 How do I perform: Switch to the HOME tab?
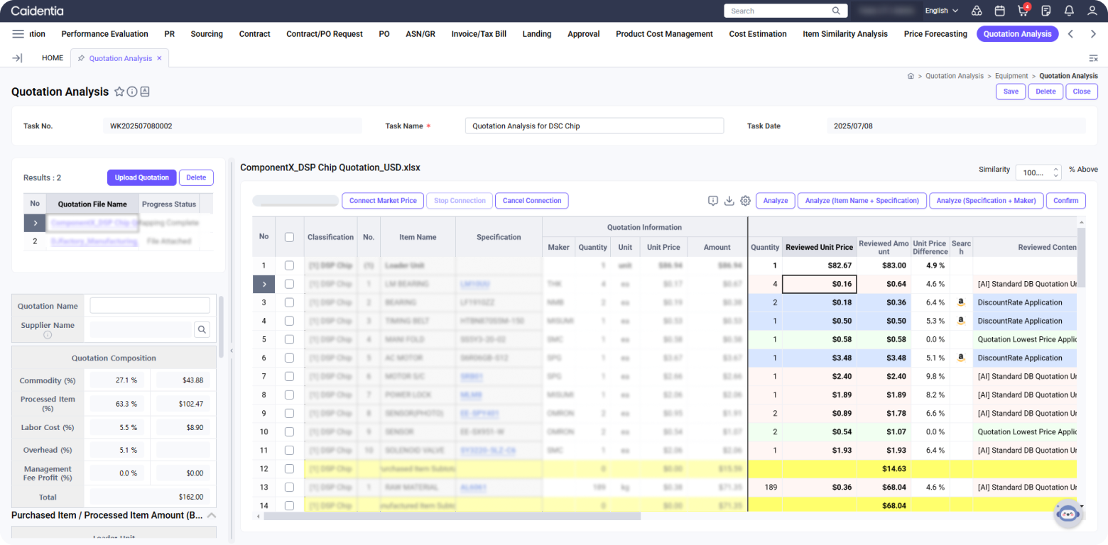click(53, 58)
